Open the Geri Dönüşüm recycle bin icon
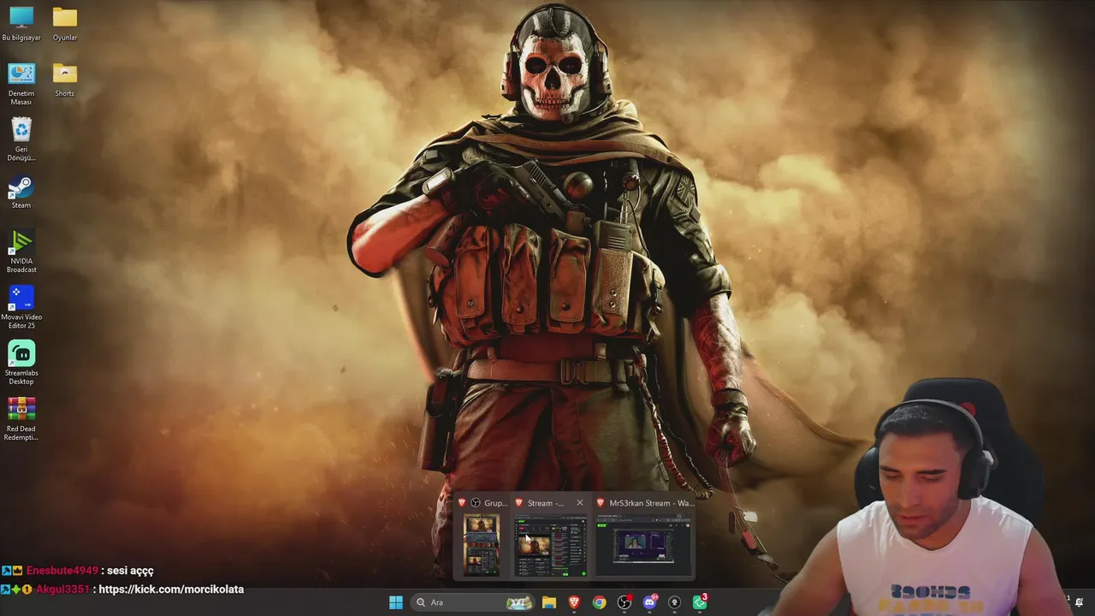This screenshot has width=1095, height=616. point(21,139)
